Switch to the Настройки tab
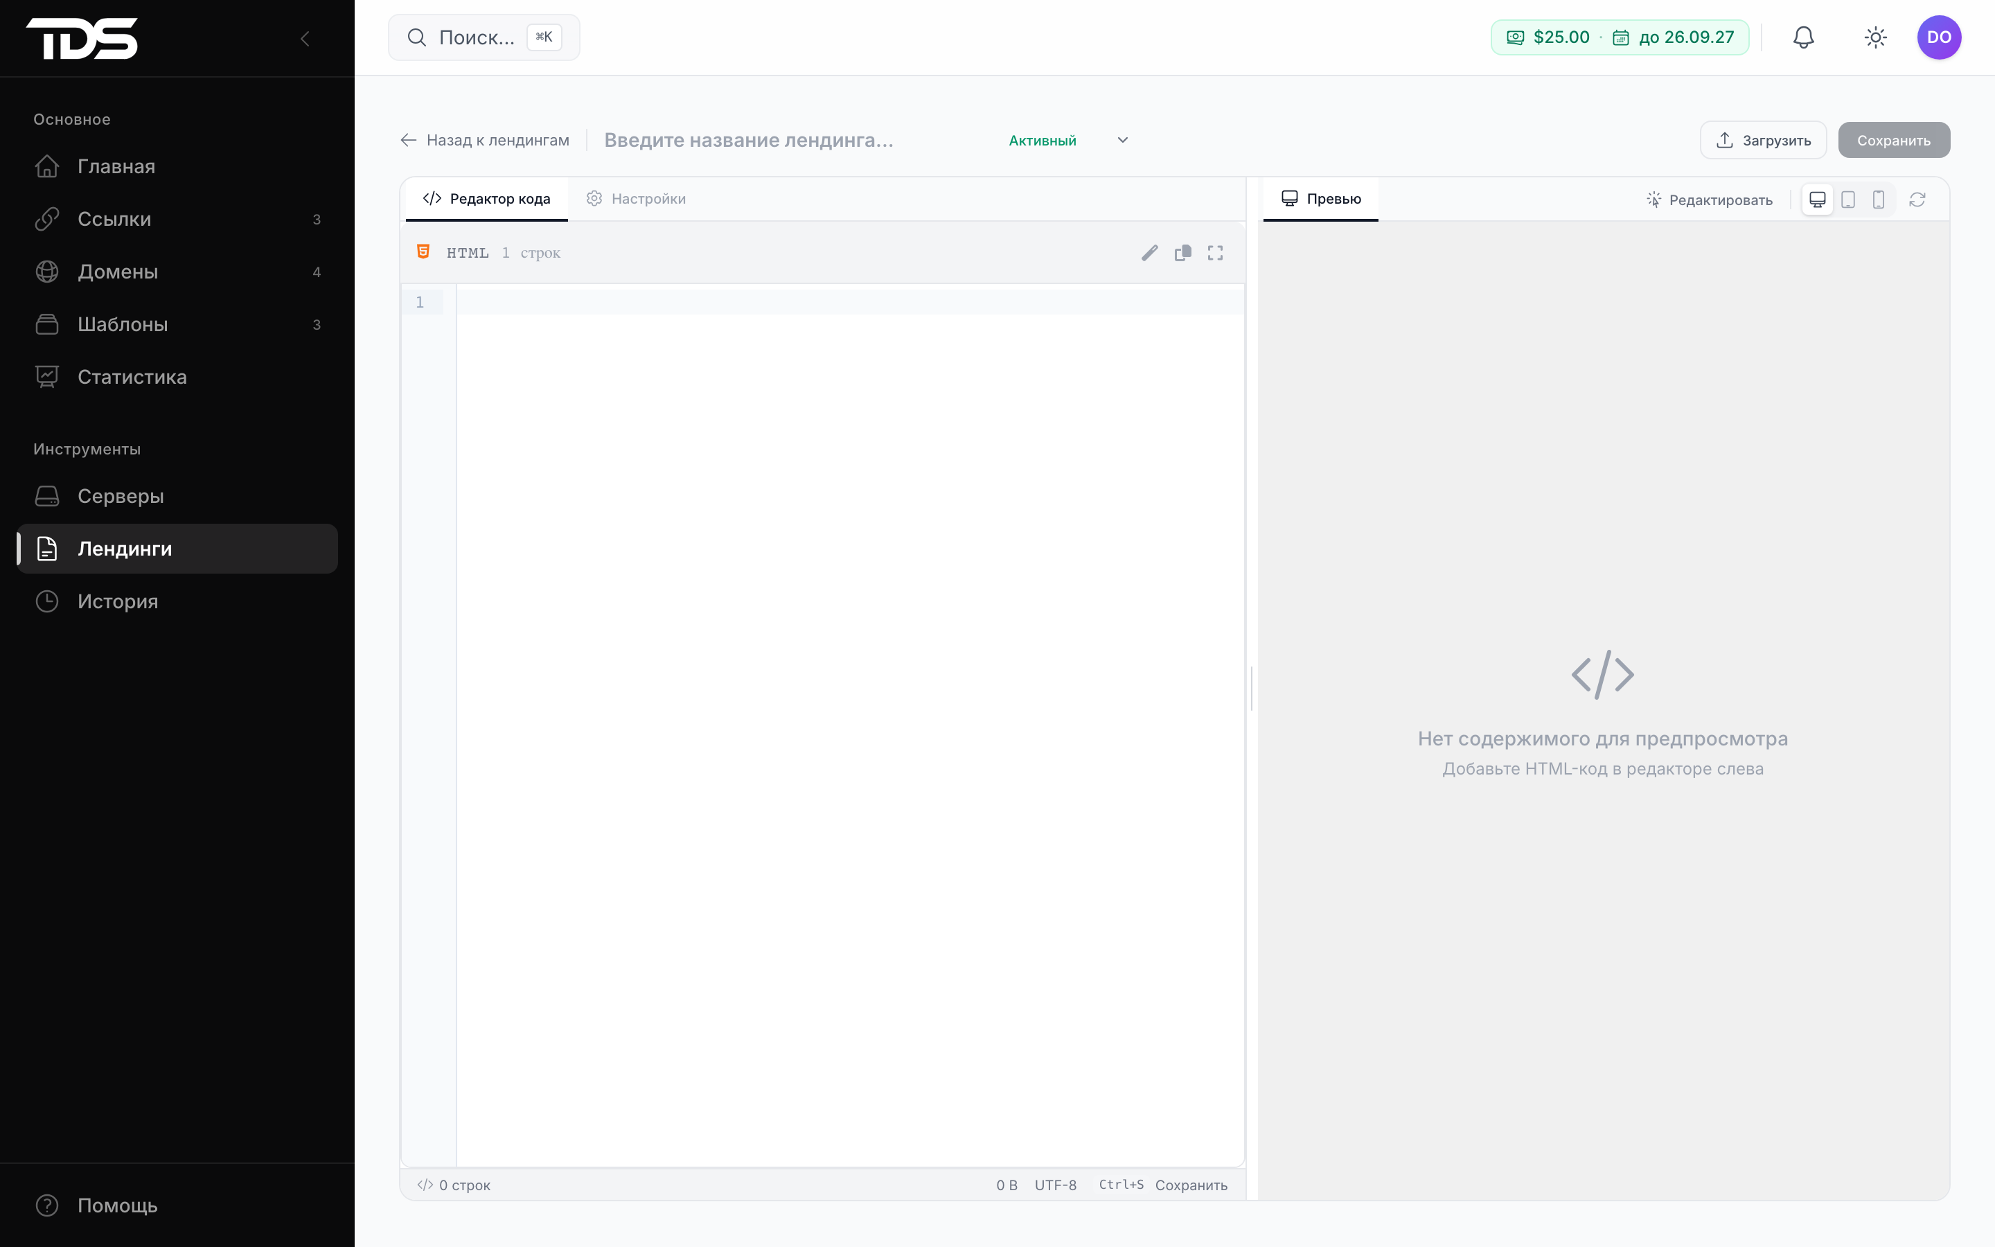The height and width of the screenshot is (1247, 1995). pos(636,199)
